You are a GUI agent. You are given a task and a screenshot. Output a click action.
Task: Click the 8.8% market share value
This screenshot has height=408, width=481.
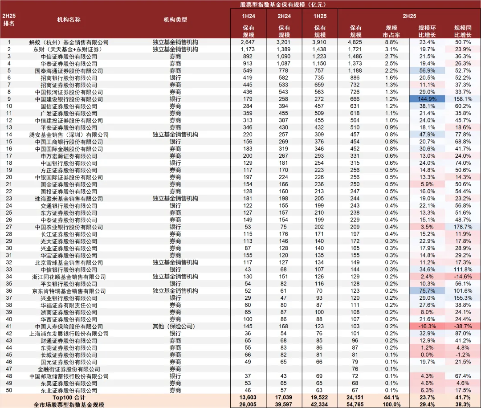pyautogui.click(x=391, y=42)
